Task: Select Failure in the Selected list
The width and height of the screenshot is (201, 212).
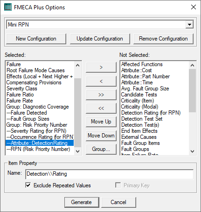Action: [40, 64]
